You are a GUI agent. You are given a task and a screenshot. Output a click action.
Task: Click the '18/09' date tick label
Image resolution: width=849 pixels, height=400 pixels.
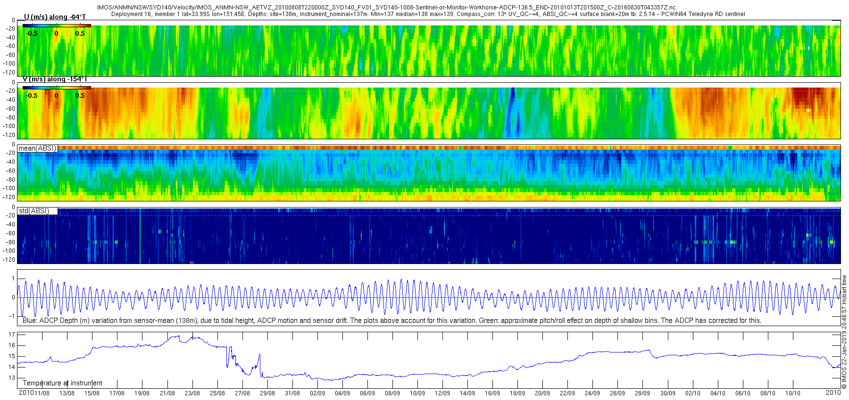point(517,393)
